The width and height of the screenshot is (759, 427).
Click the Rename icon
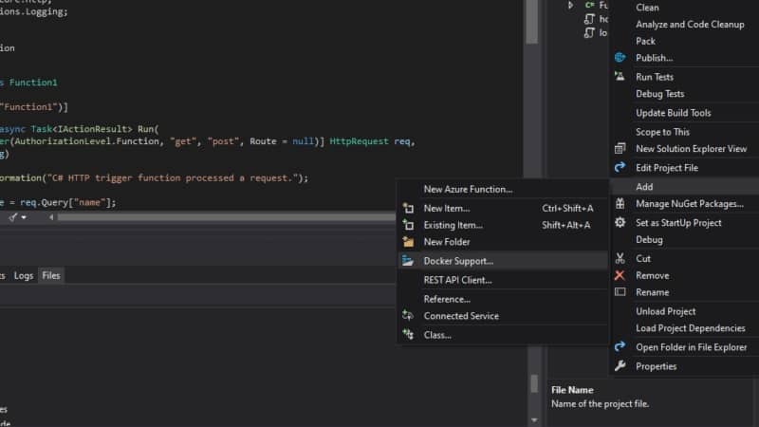pos(620,292)
